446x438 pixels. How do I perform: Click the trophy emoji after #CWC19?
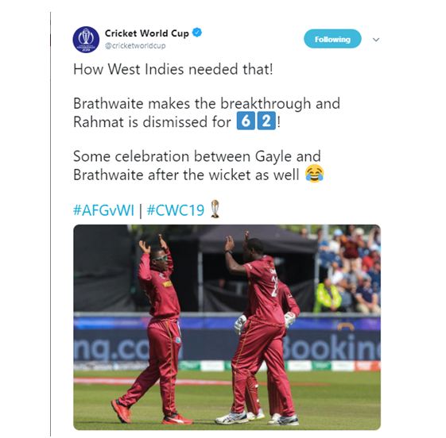point(215,209)
